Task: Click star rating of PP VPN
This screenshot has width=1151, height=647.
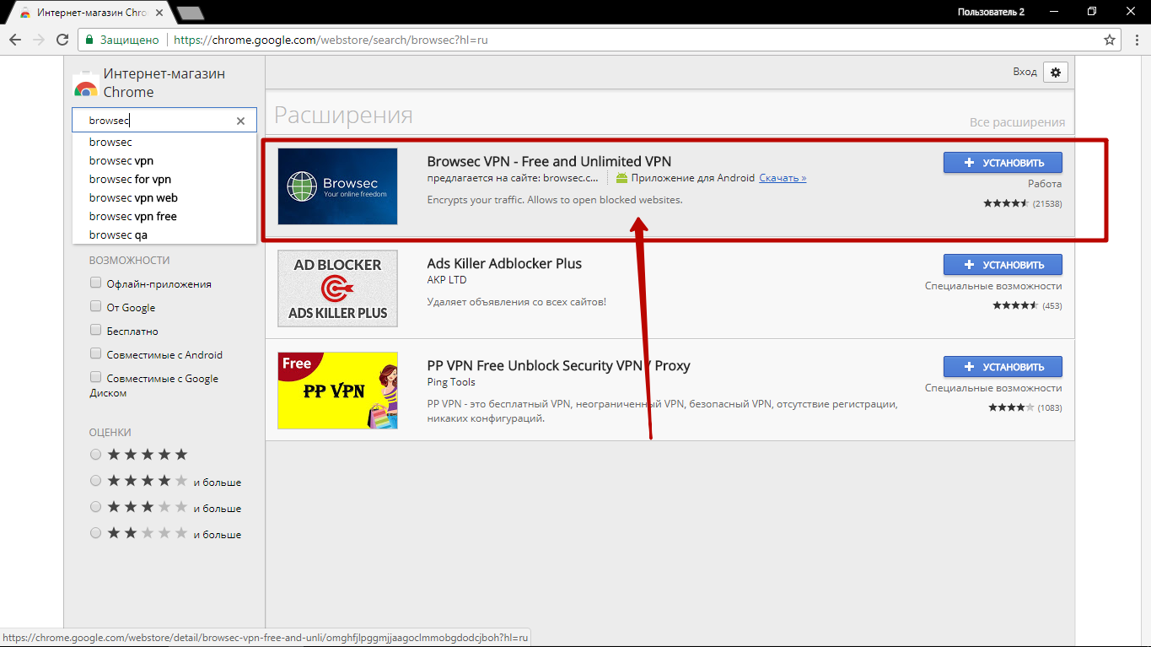Action: click(x=1012, y=407)
